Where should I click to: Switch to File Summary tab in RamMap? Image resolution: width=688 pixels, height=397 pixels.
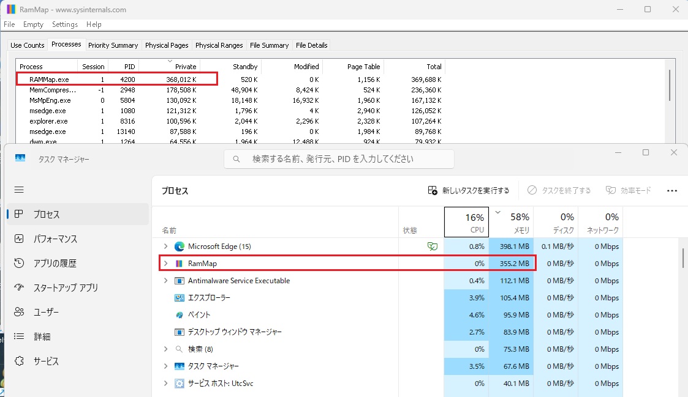[x=269, y=45]
